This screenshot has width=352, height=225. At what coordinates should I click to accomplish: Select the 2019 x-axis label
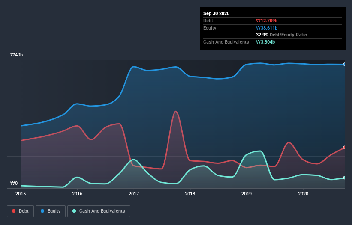(247, 194)
